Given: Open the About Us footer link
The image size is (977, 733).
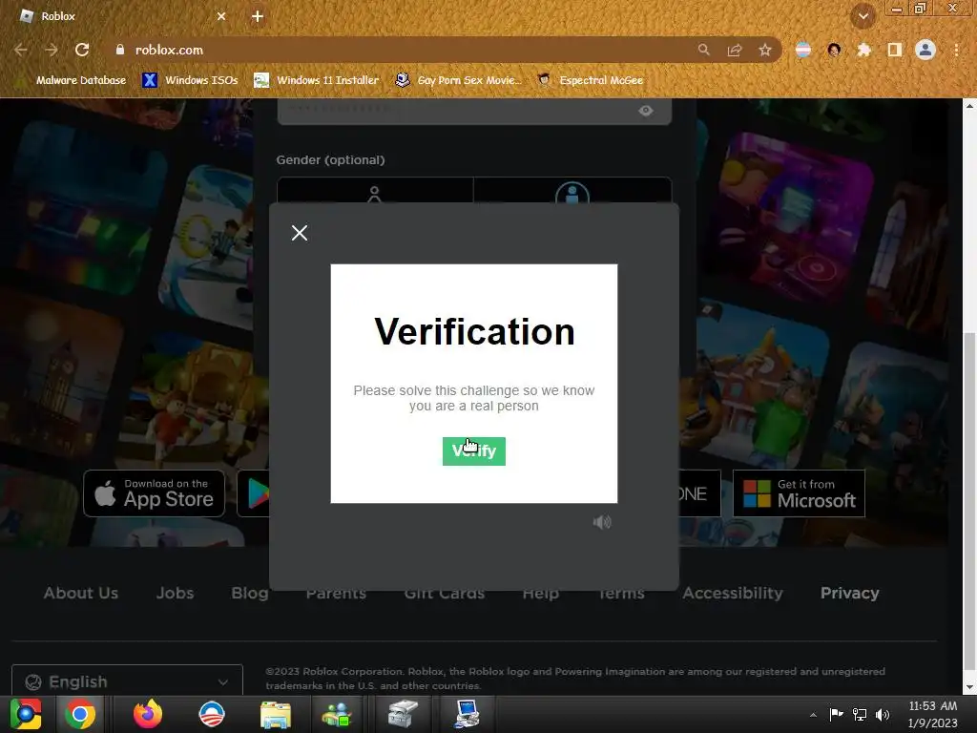Looking at the screenshot, I should pos(80,593).
